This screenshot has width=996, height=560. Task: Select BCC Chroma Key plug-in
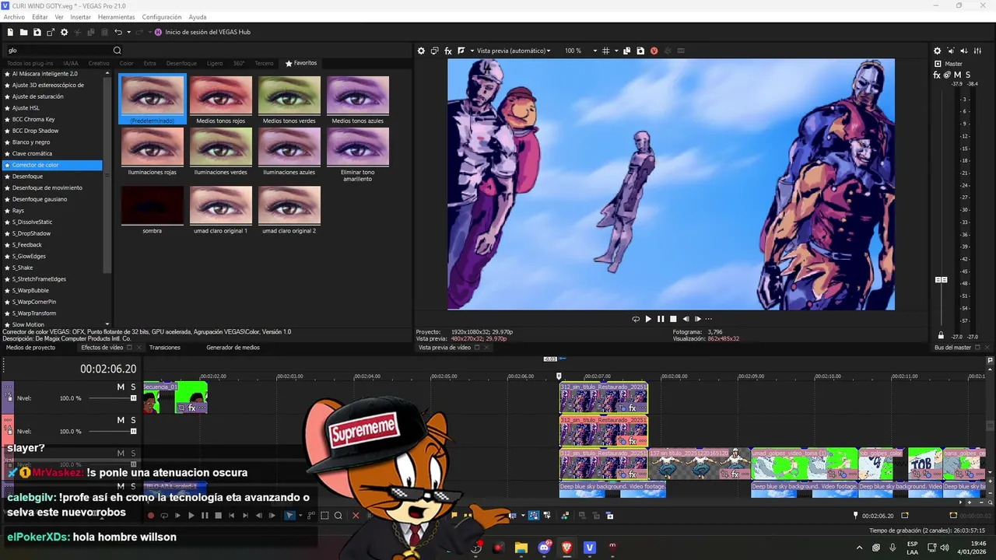pos(33,120)
